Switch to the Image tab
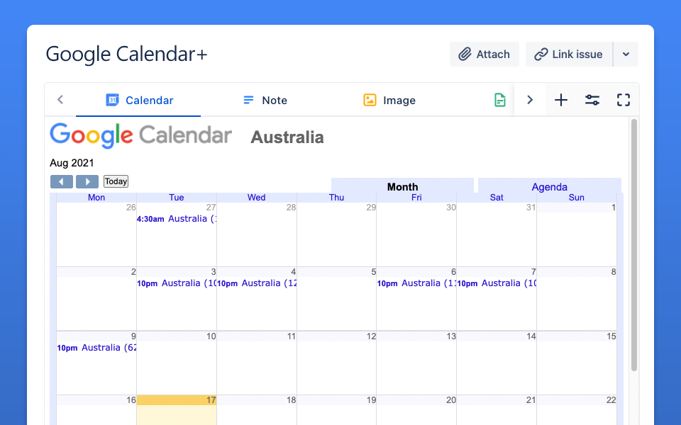 point(389,100)
